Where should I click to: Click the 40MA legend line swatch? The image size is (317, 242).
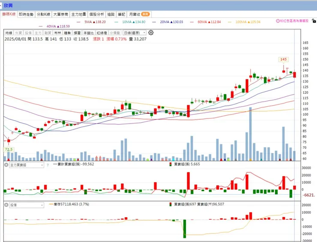[41, 27]
